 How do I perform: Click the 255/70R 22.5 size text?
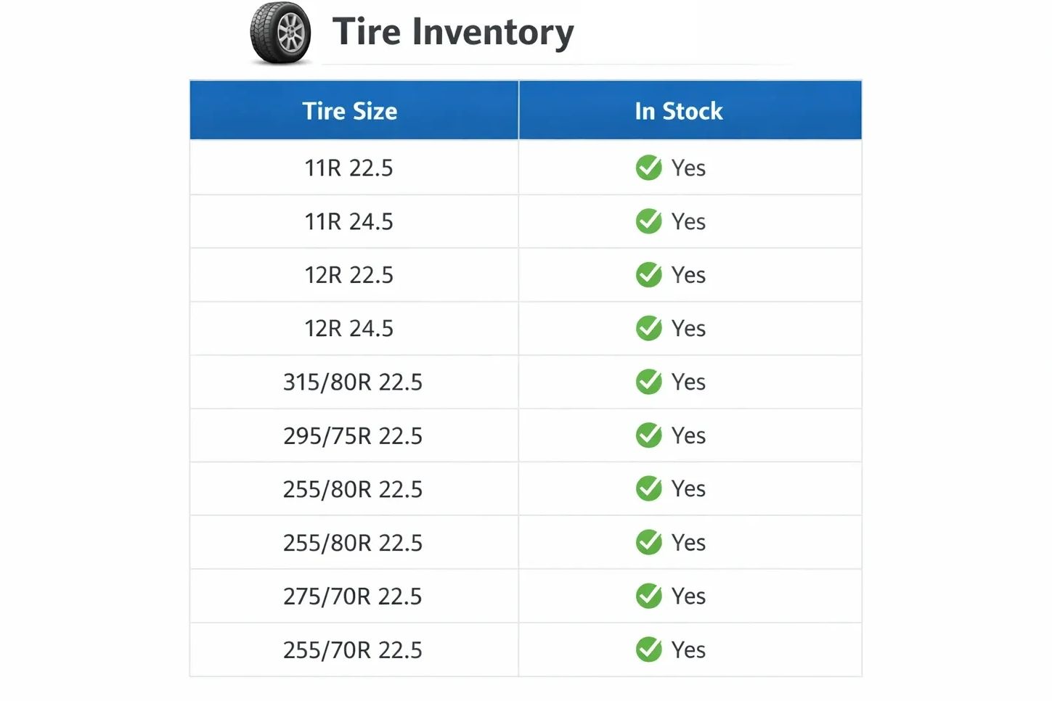tap(353, 649)
